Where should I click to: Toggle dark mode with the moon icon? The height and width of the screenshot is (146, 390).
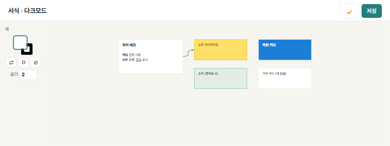(349, 11)
